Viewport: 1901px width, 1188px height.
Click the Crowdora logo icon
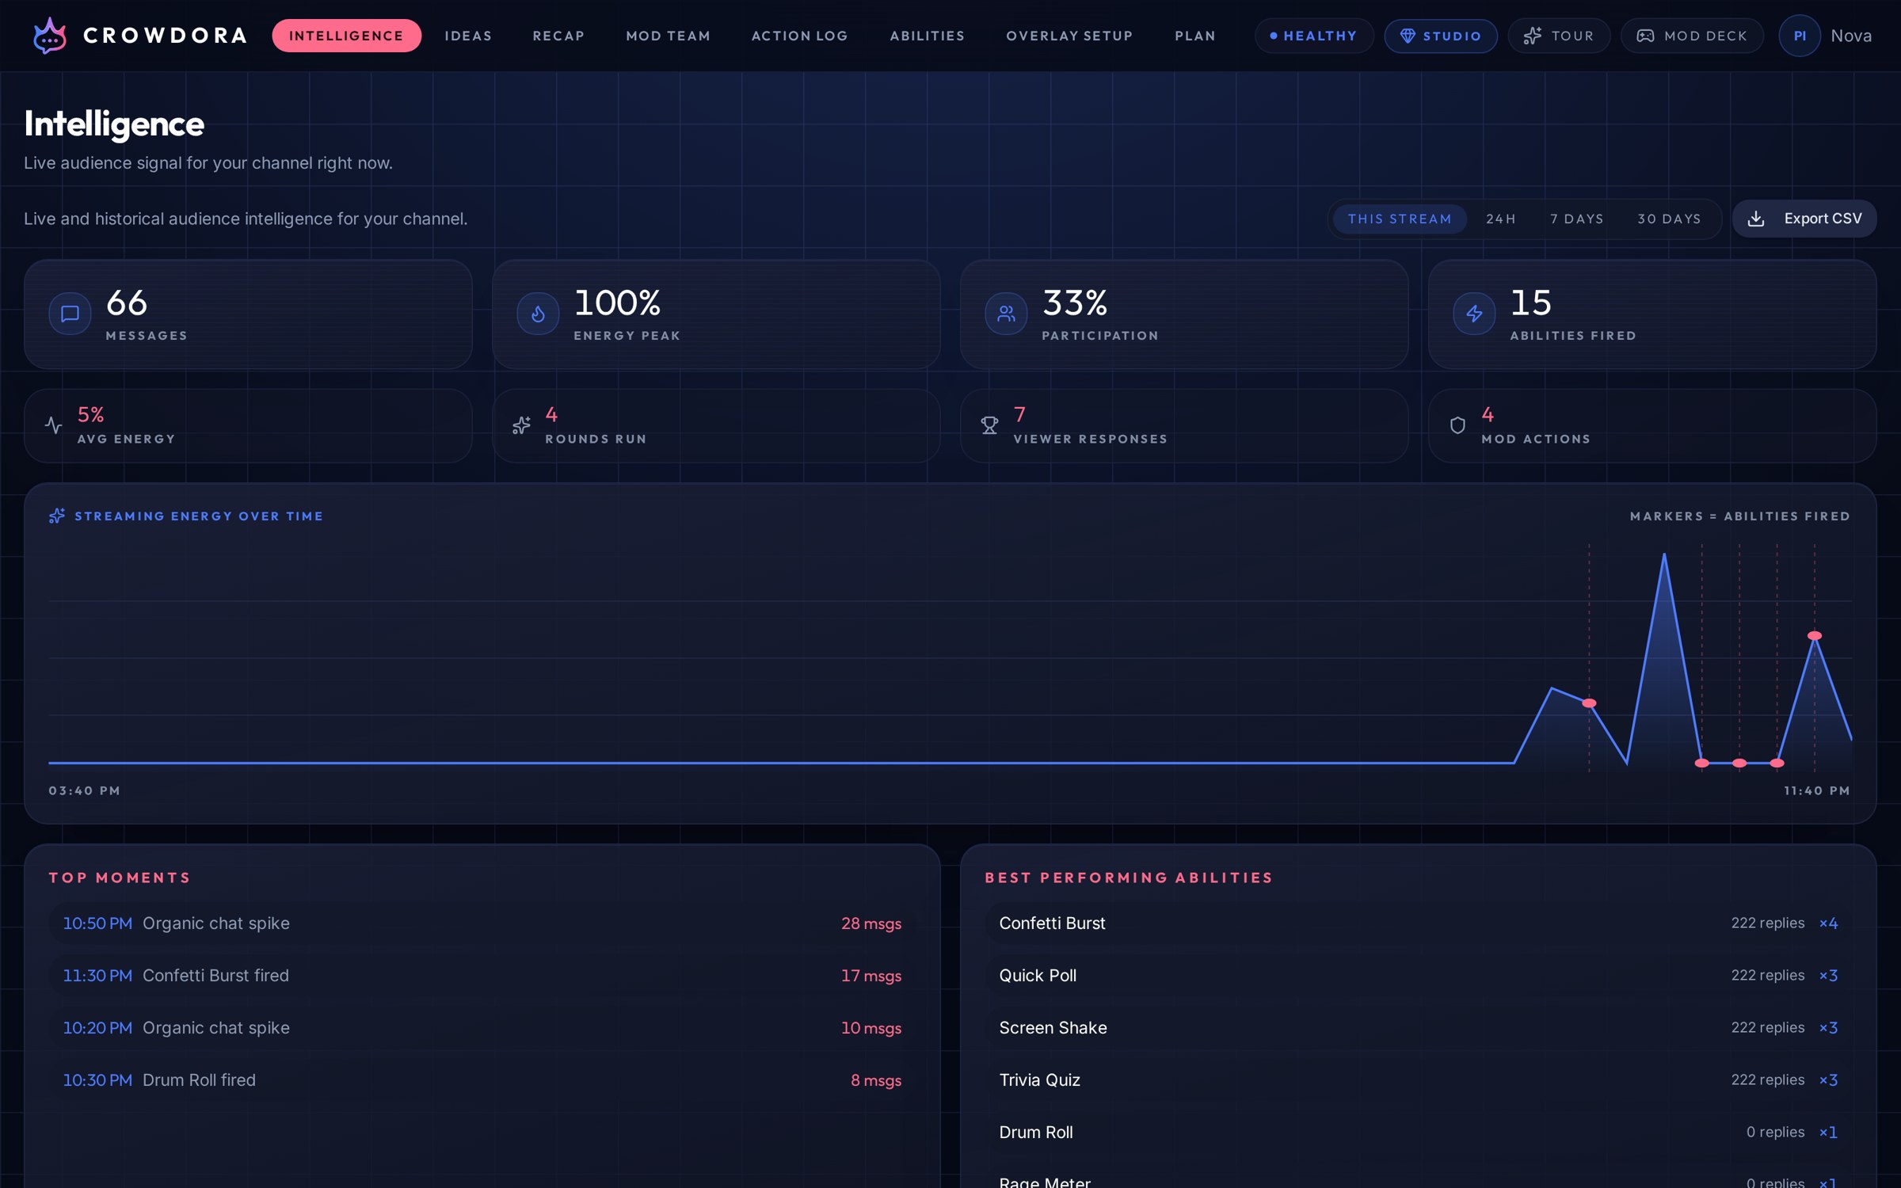tap(50, 36)
